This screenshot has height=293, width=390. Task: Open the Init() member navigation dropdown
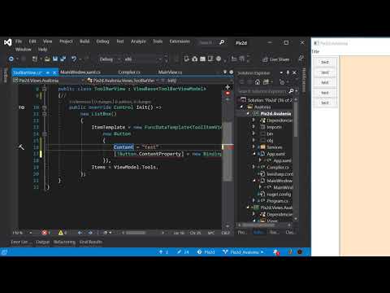[x=197, y=81]
